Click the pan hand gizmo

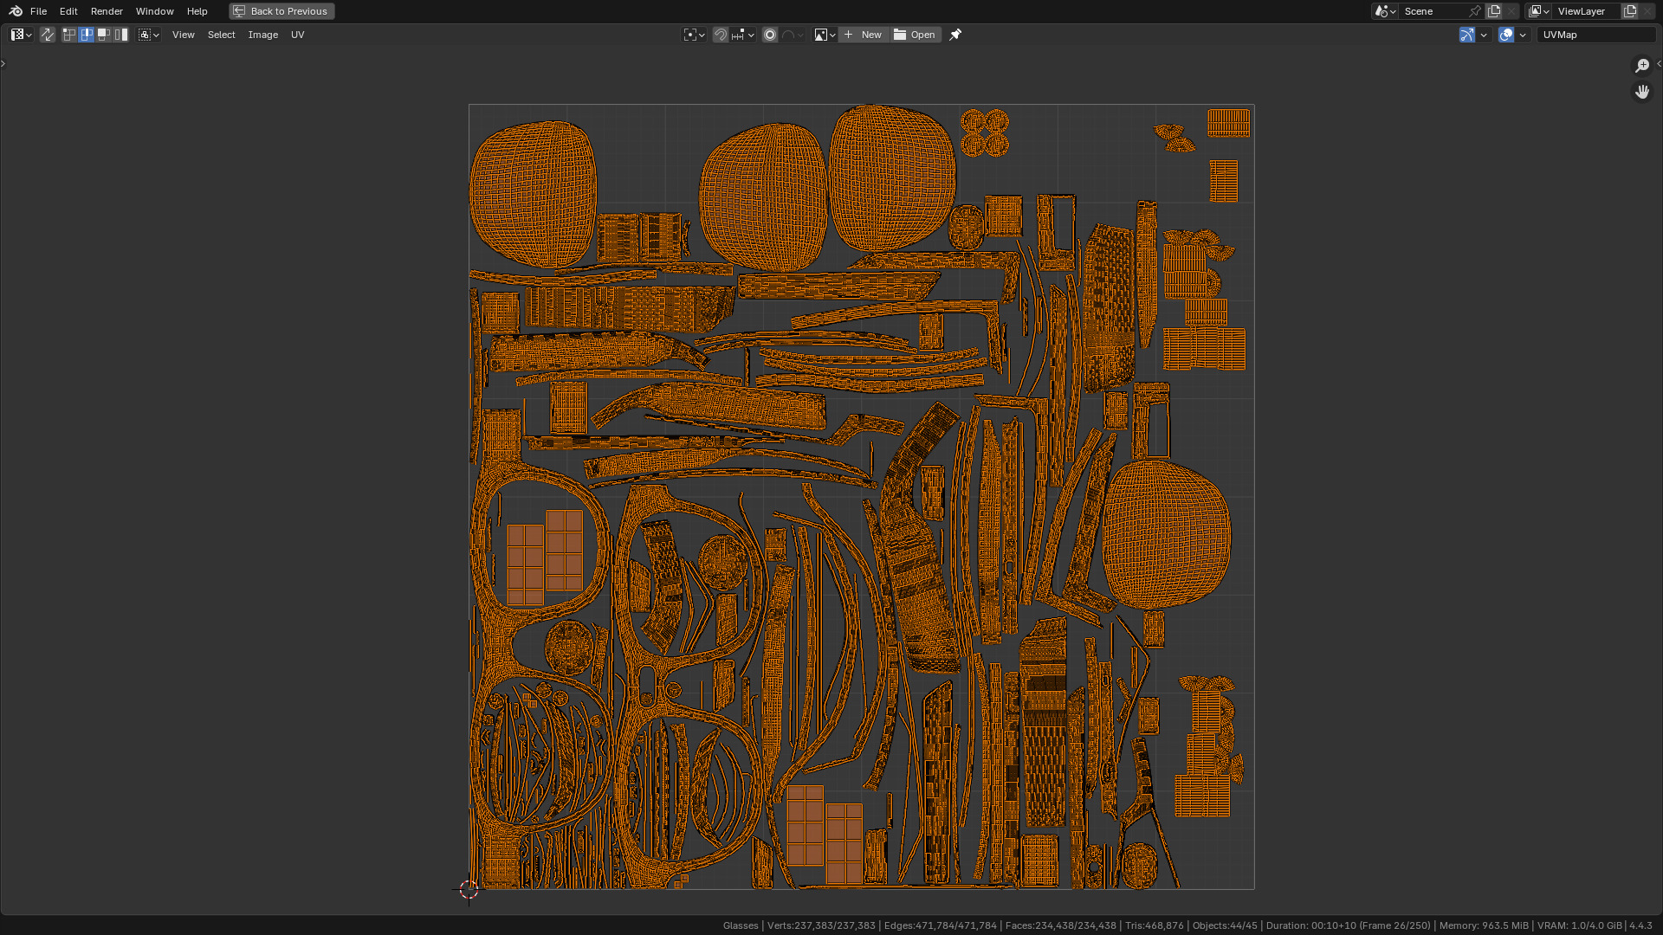1641,92
